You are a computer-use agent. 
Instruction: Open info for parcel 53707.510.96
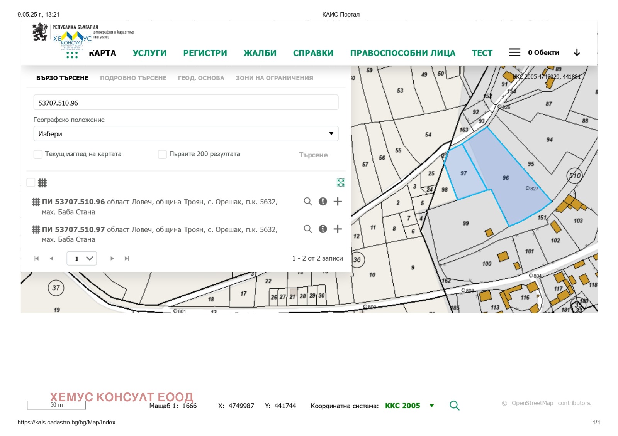pos(323,202)
